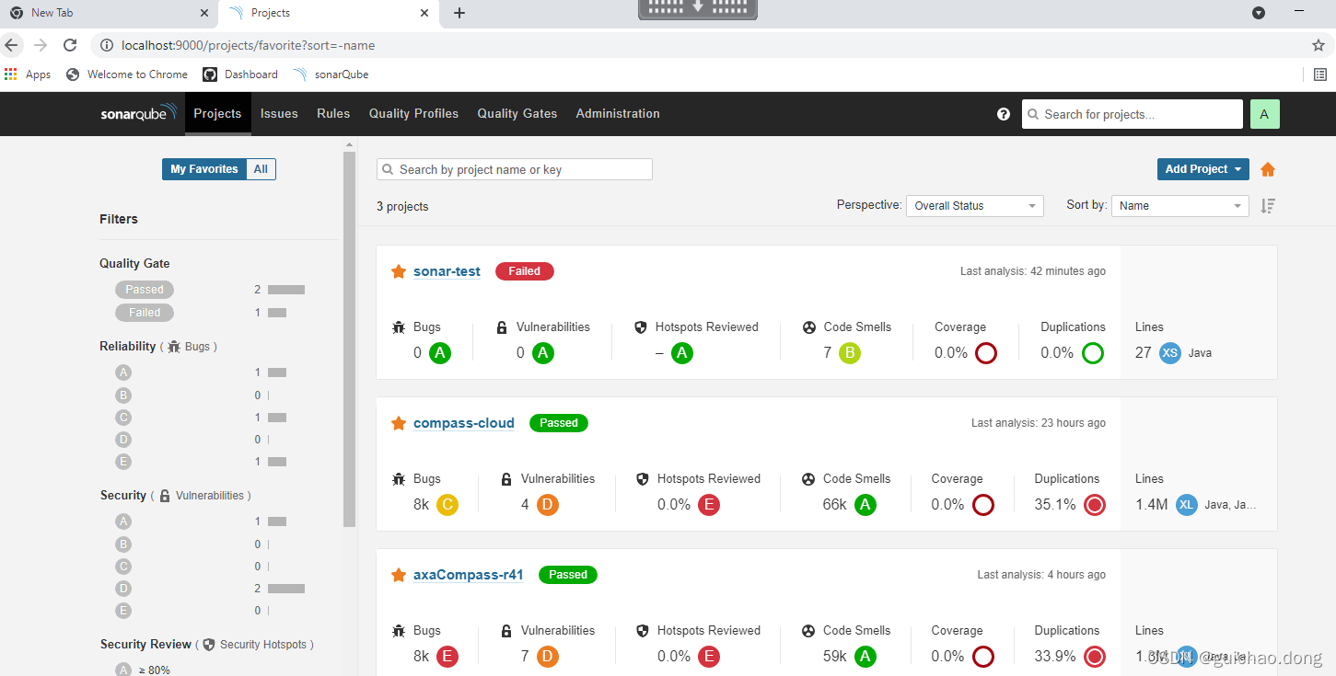Click the sonar-test Failed status badge

click(525, 271)
